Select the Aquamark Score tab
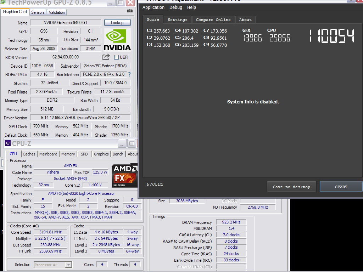This screenshot has width=363, height=272. pos(153,19)
